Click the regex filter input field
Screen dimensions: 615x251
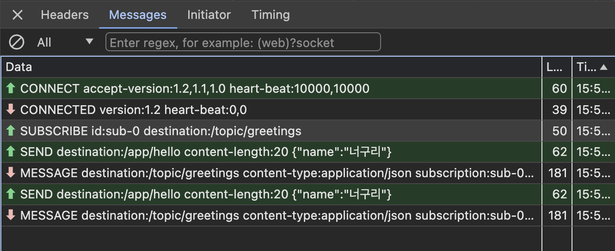click(243, 42)
